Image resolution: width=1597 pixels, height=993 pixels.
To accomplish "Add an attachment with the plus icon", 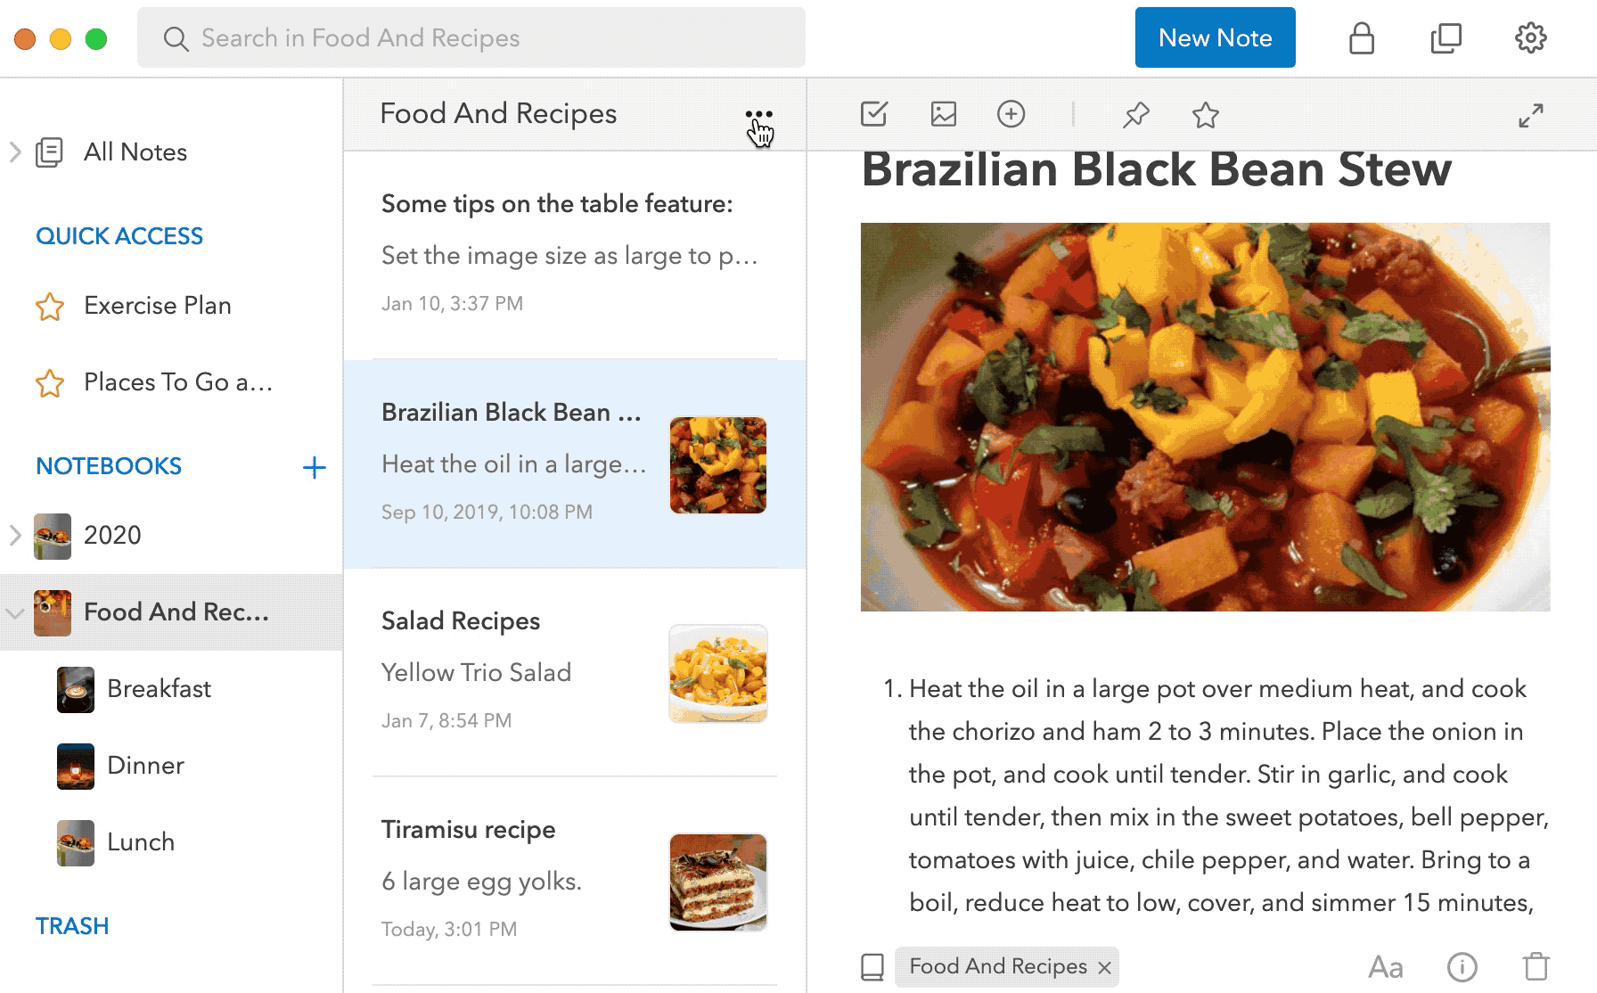I will click(x=1011, y=114).
